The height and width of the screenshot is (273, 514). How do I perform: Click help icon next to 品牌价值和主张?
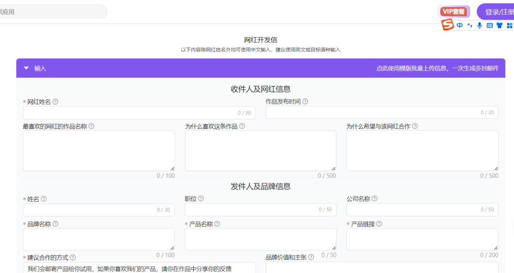pos(311,257)
